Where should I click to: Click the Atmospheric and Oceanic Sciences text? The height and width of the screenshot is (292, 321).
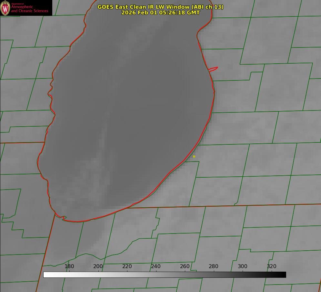pos(30,9)
